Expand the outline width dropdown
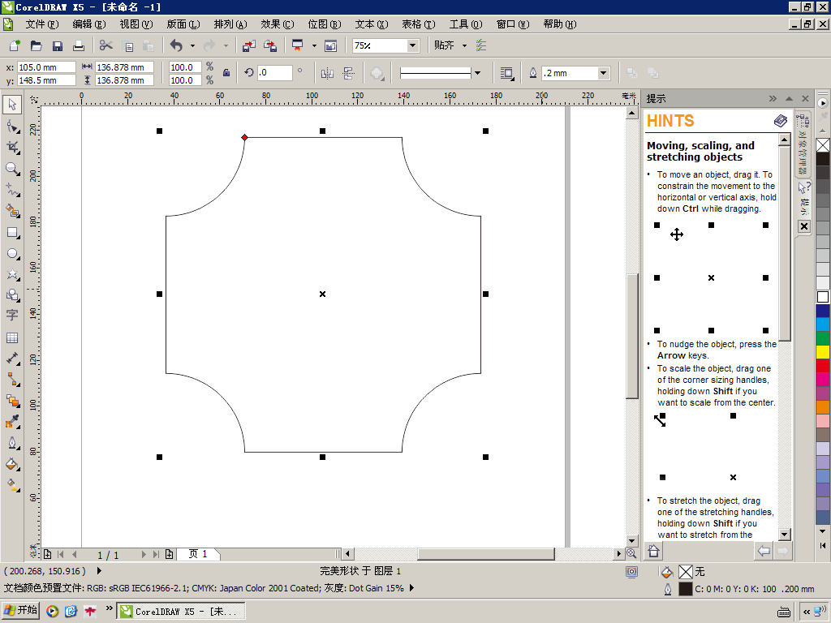 (603, 73)
